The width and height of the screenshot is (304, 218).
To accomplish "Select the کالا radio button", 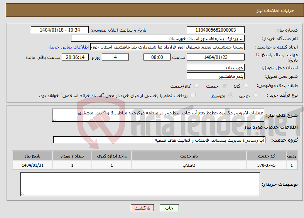I will pyautogui.click(x=246, y=86).
